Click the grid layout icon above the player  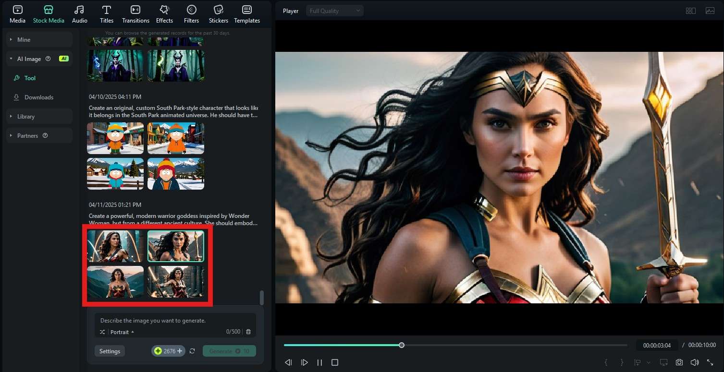(691, 11)
